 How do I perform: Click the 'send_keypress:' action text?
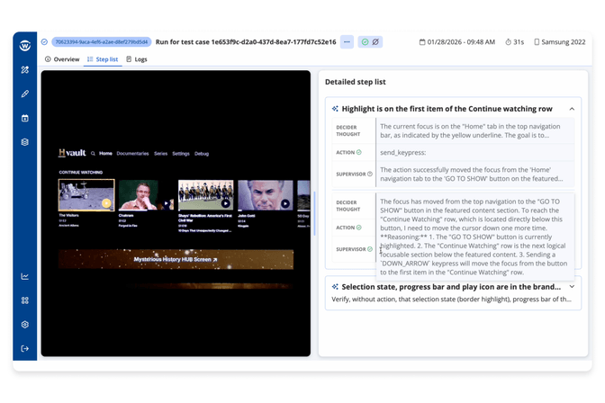tap(402, 152)
